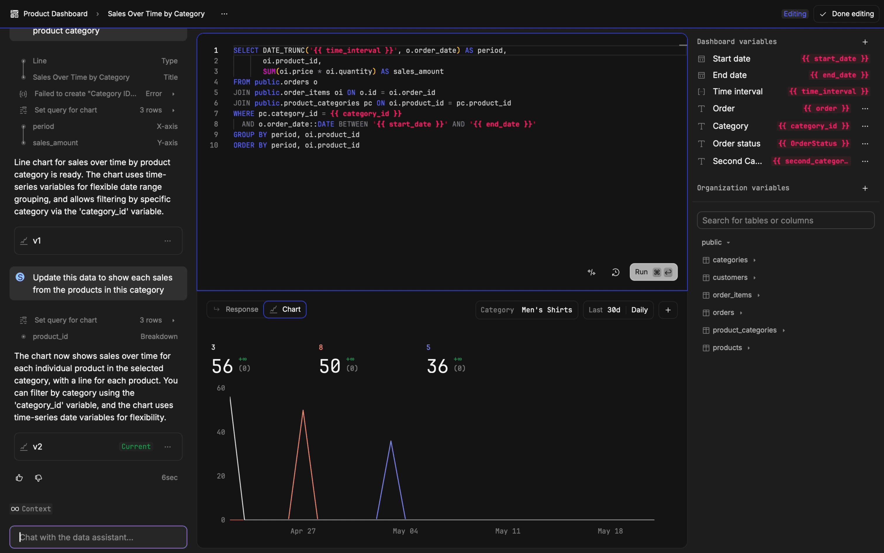884x553 pixels.
Task: Open the query history clock icon
Action: tap(616, 272)
